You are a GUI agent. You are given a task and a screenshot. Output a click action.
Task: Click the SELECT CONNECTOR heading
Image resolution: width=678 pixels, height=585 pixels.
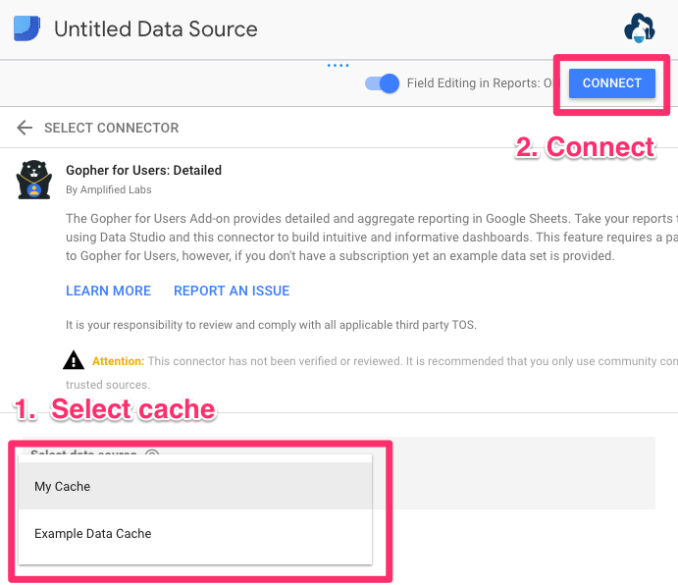(111, 128)
